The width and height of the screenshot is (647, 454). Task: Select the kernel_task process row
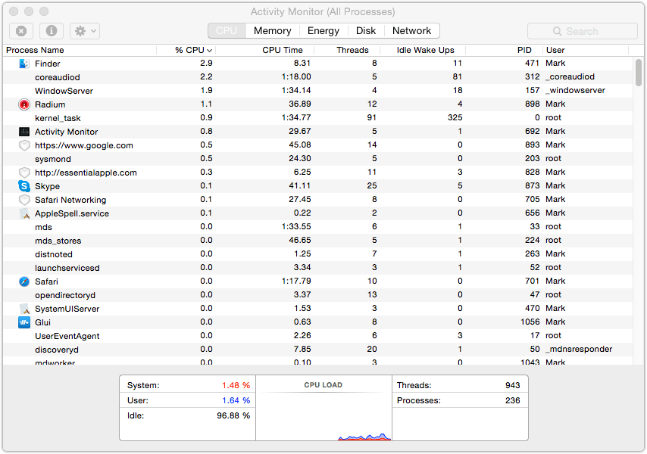point(317,118)
